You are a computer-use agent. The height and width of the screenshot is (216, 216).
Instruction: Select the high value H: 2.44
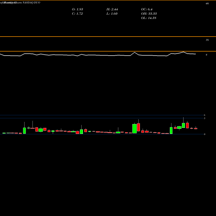(x=112, y=10)
